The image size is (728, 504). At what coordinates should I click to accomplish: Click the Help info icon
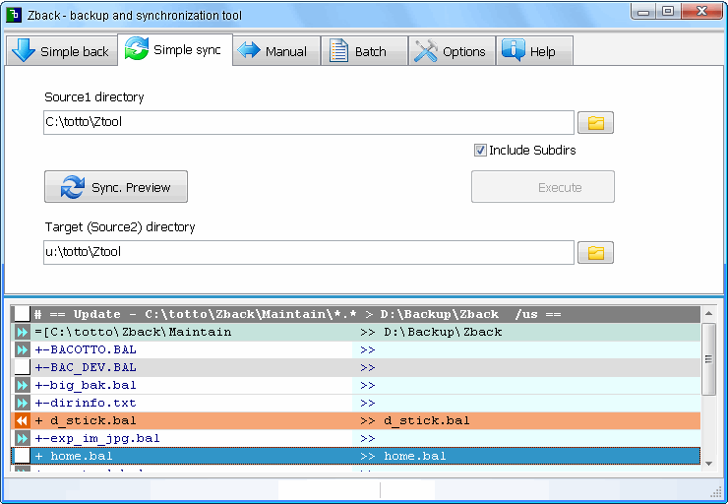[513, 51]
